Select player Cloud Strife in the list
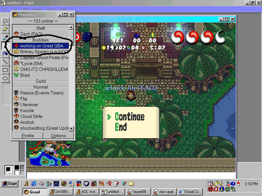The height and width of the screenshot is (196, 262). pyautogui.click(x=32, y=116)
